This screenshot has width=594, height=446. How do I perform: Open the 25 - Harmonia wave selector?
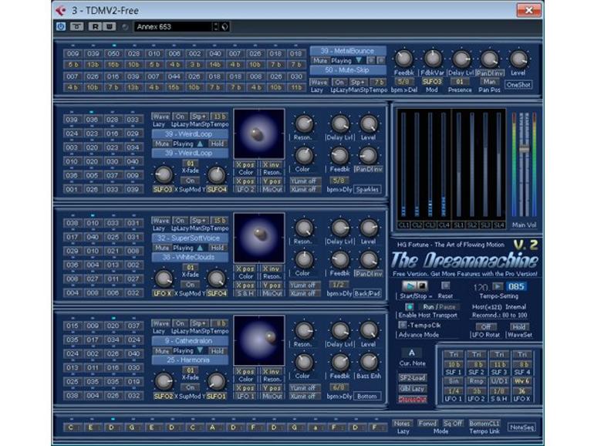click(191, 360)
